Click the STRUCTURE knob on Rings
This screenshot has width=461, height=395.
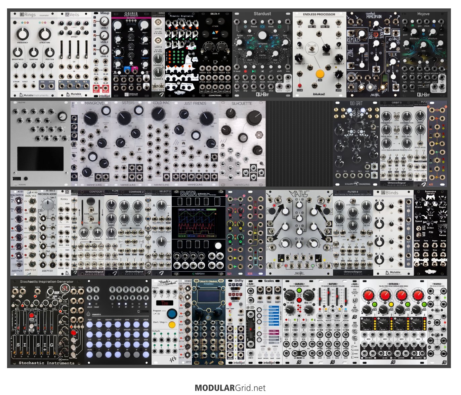(x=45, y=34)
